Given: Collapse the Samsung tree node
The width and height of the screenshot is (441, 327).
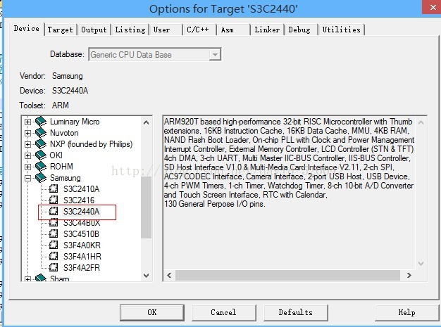Looking at the screenshot, I should [x=27, y=178].
